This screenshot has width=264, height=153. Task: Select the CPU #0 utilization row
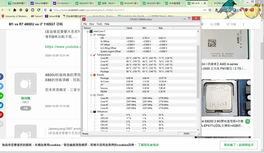pos(140,118)
